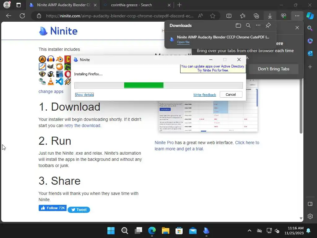Click here to learn more trial link
The width and height of the screenshot is (317, 238).
[x=207, y=146]
